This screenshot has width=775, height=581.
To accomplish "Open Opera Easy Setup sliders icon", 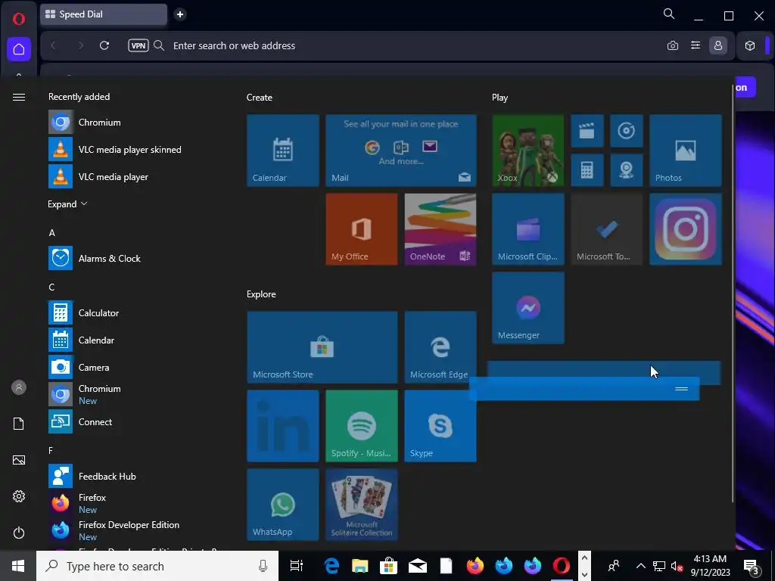I will coord(696,45).
